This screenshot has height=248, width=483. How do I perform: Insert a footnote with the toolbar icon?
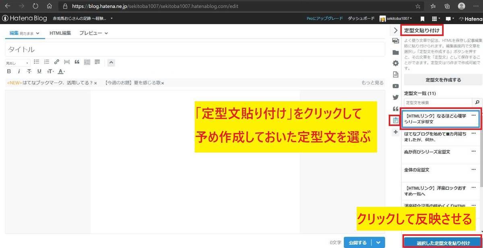tap(97, 62)
